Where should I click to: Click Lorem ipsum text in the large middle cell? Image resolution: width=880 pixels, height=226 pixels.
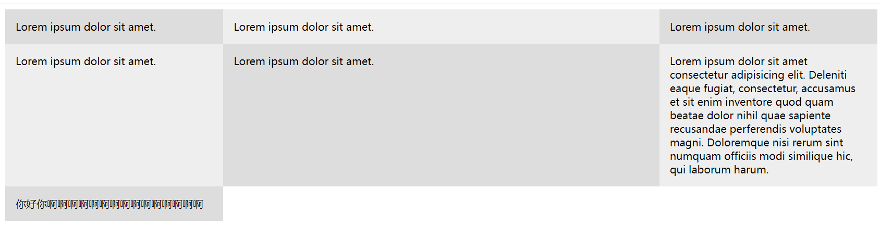[303, 61]
